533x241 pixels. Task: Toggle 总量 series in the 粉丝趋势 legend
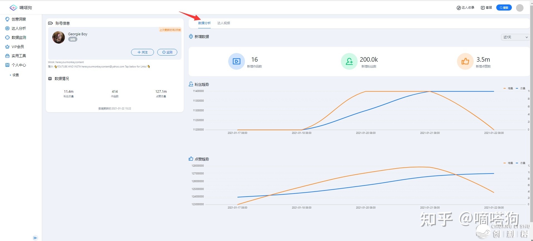[x=521, y=88]
